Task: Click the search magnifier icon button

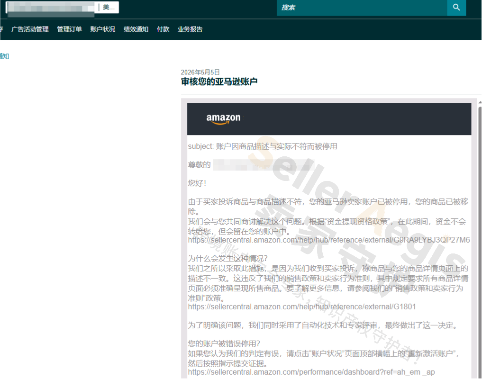Action: [x=456, y=8]
